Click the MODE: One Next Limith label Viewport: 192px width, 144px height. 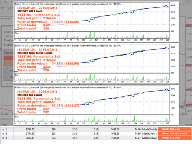coord(175,133)
